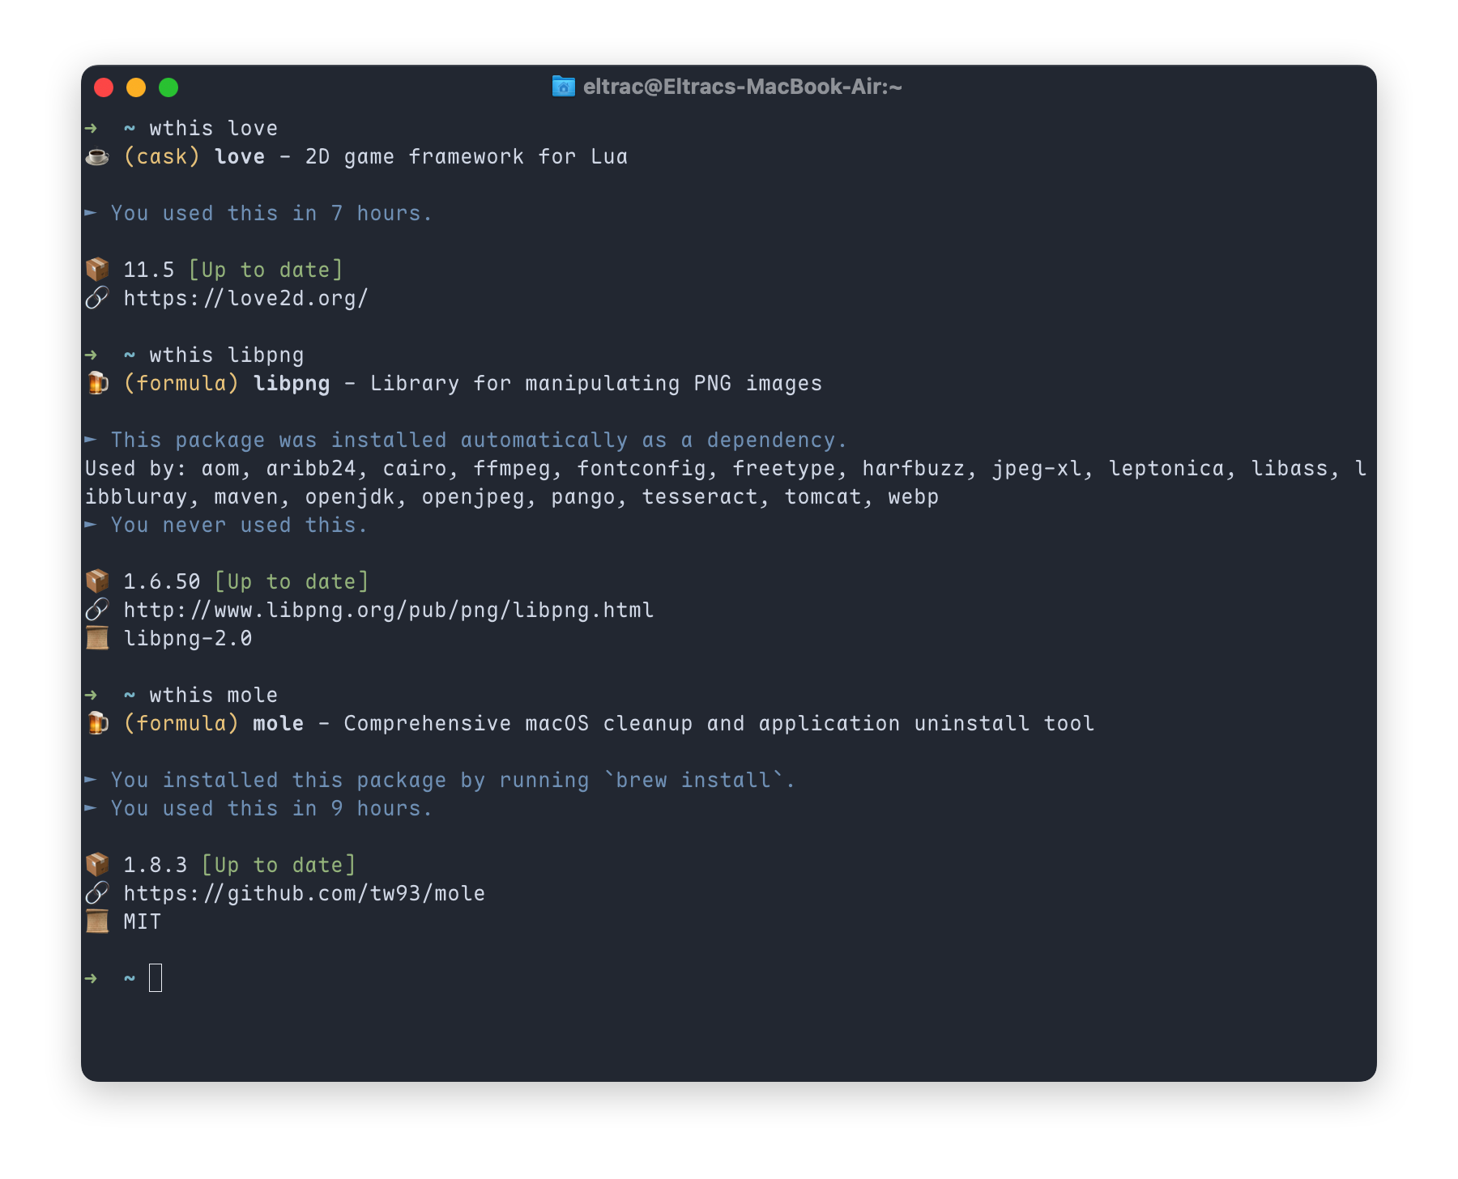This screenshot has height=1179, width=1458.
Task: Click the yellow minimize window button
Action: [136, 87]
